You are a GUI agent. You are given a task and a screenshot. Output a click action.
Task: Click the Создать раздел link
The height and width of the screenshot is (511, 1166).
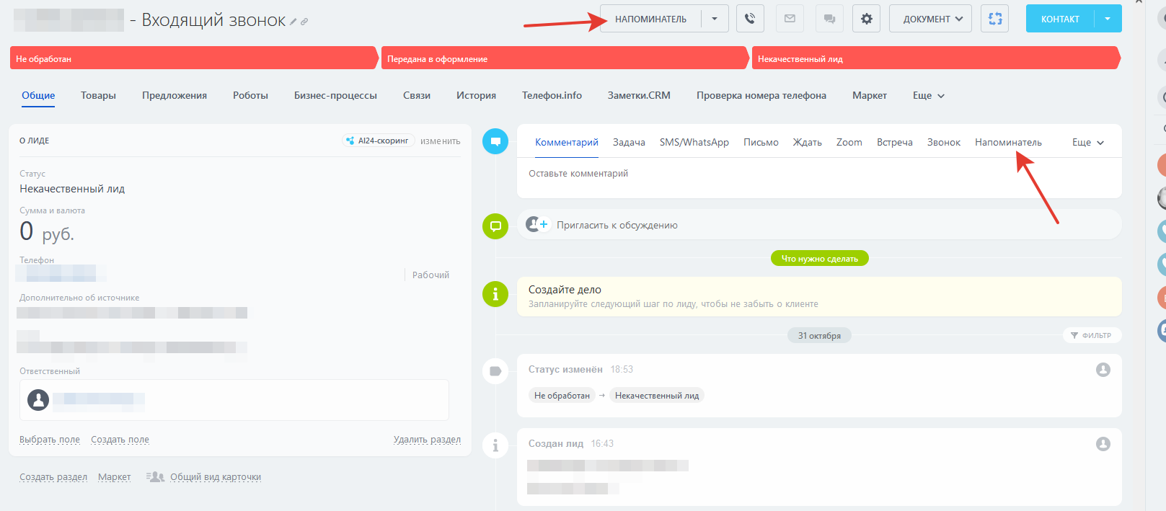53,477
